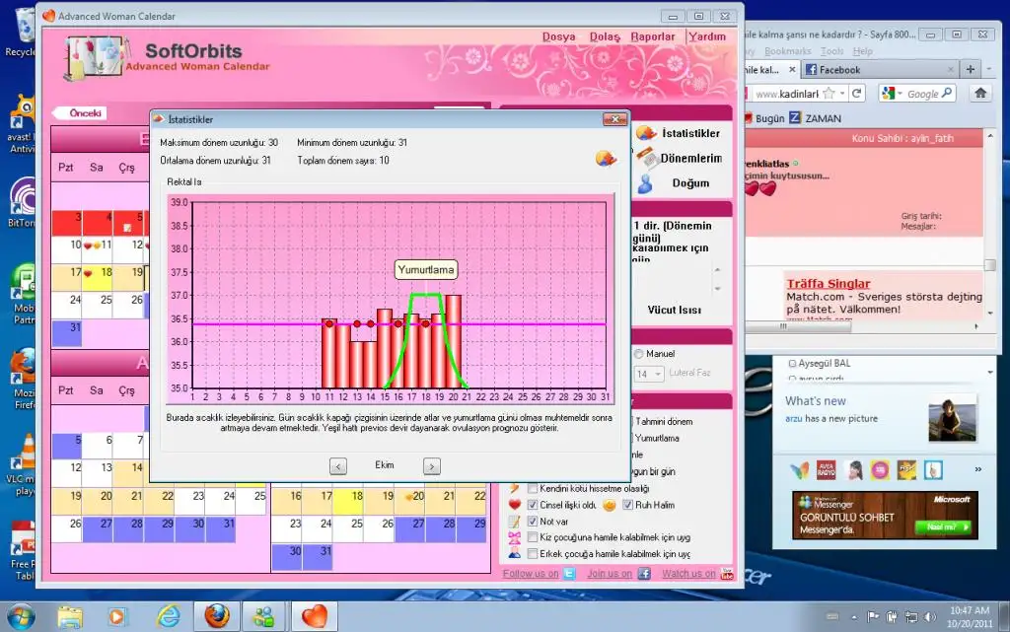Expand the Luteal Faz dropdown showing 14
The image size is (1010, 632).
click(x=658, y=374)
